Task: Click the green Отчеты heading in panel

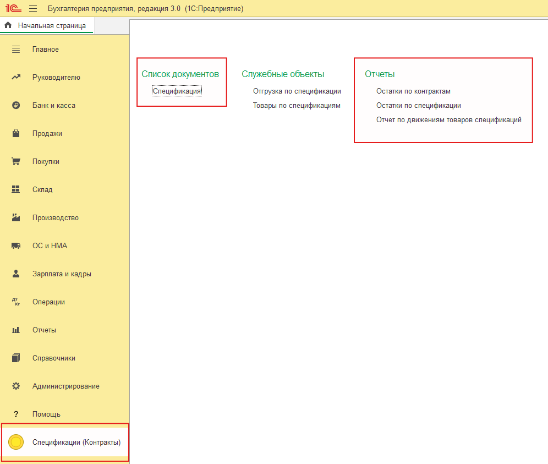Action: click(380, 74)
